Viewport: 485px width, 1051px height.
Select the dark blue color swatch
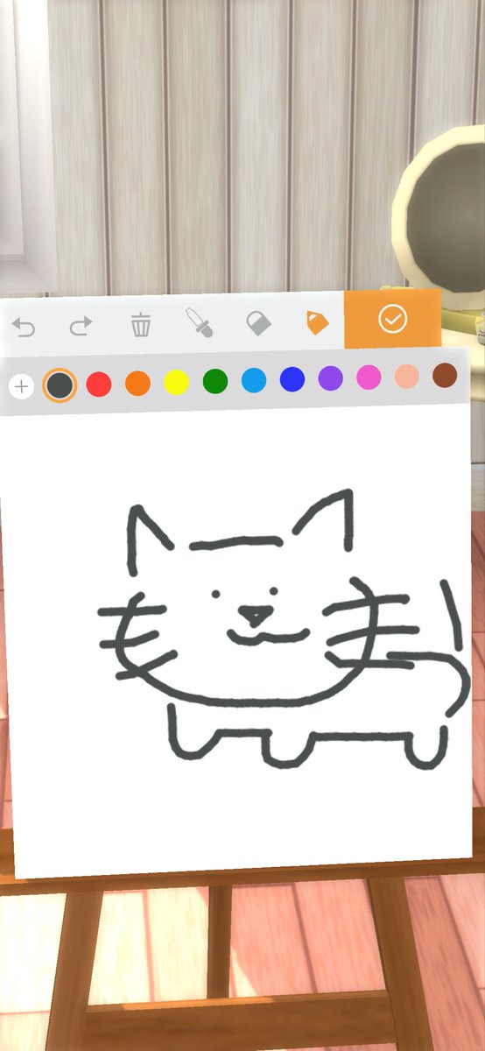(292, 379)
